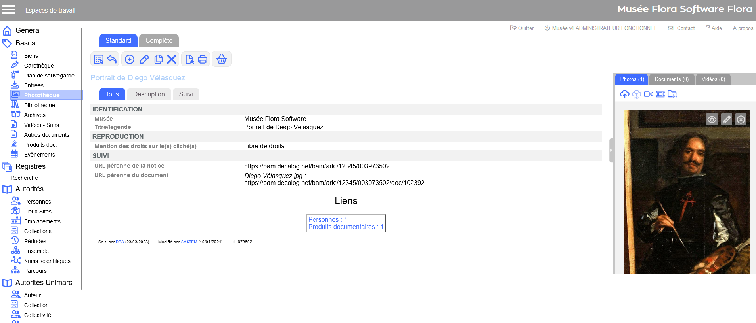Remove the photo using circled X icon
756x323 pixels.
(741, 119)
